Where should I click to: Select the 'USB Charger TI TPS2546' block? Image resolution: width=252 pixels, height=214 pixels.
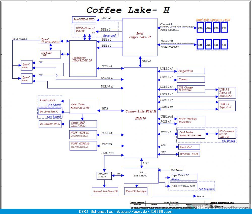pos(191,89)
